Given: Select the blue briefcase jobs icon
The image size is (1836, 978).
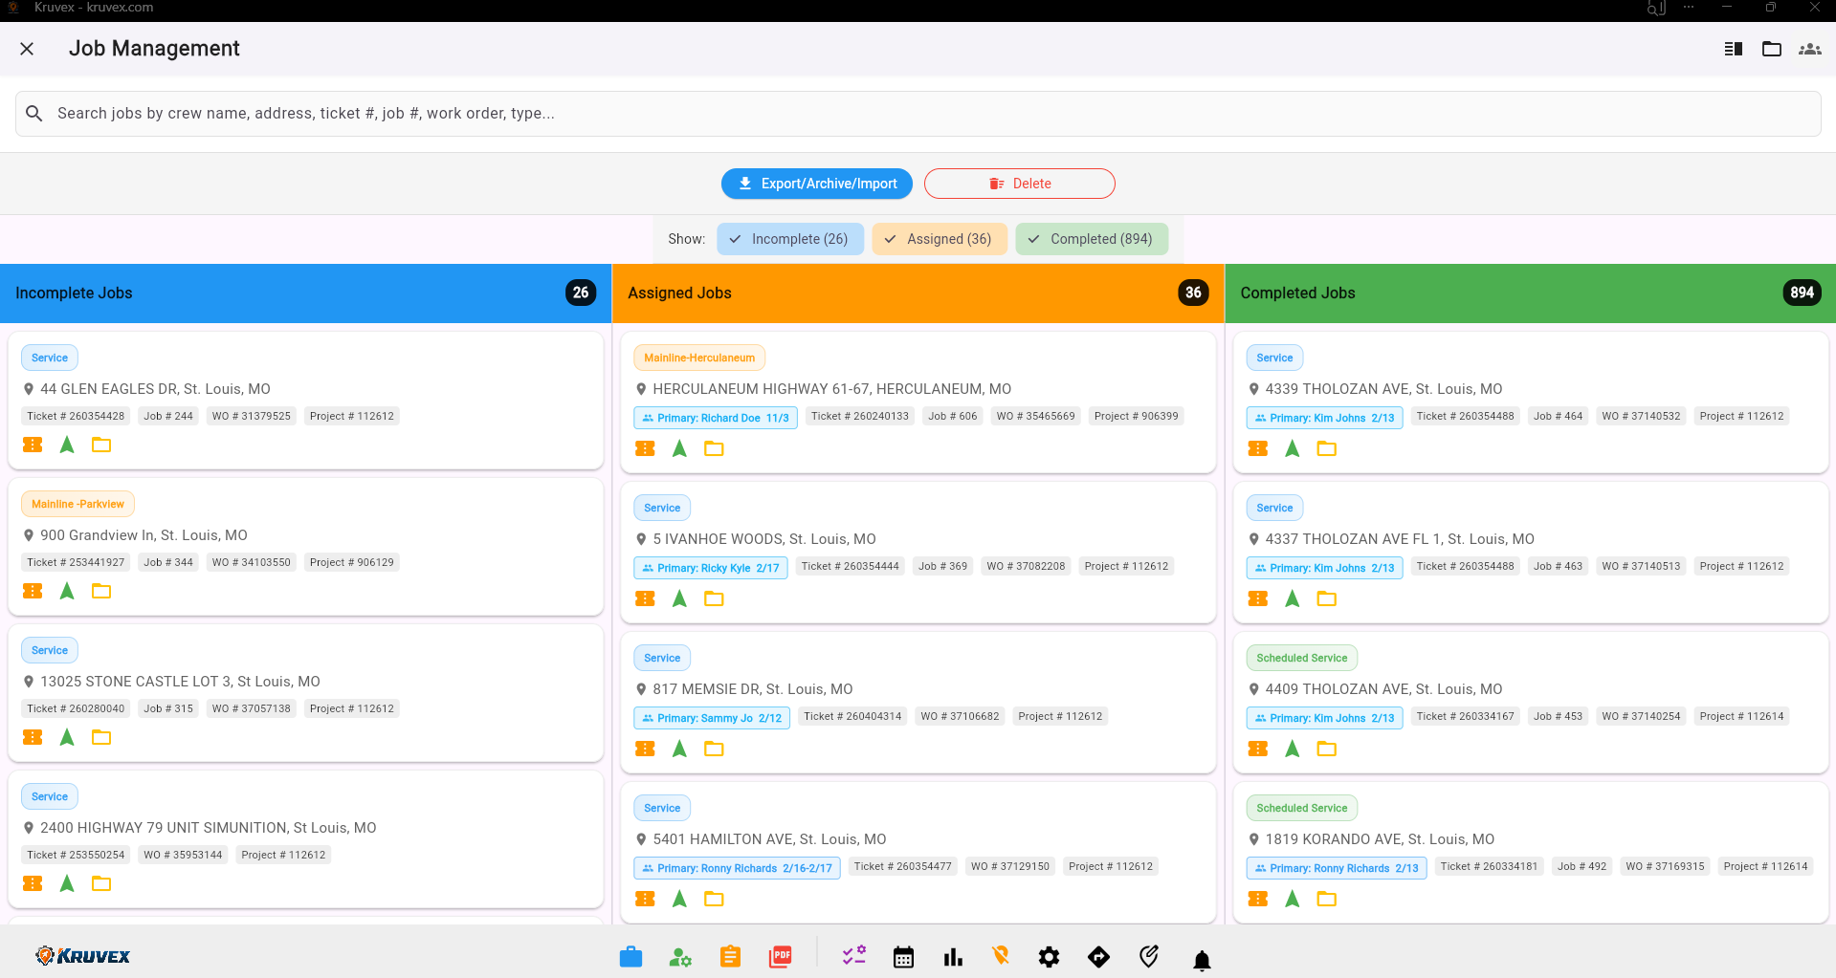Looking at the screenshot, I should [x=630, y=956].
